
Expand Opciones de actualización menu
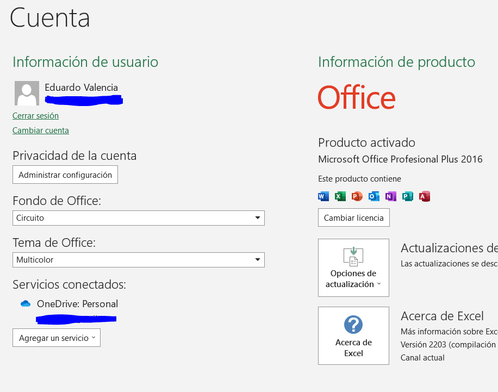pyautogui.click(x=353, y=268)
